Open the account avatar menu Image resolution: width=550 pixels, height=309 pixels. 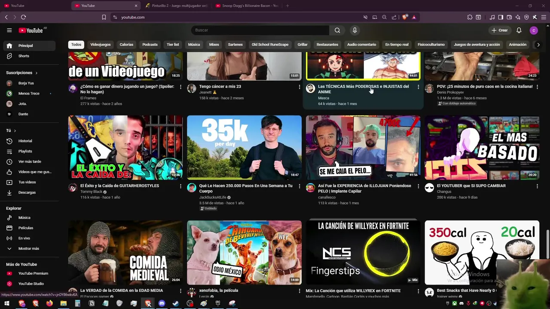(534, 30)
